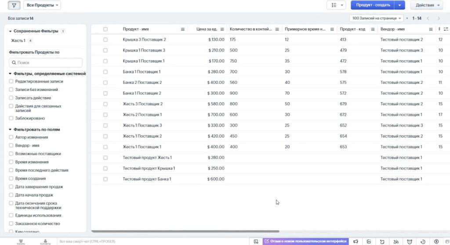This screenshot has width=450, height=245.
Task: Click the filter funnel icon
Action: [14, 5]
